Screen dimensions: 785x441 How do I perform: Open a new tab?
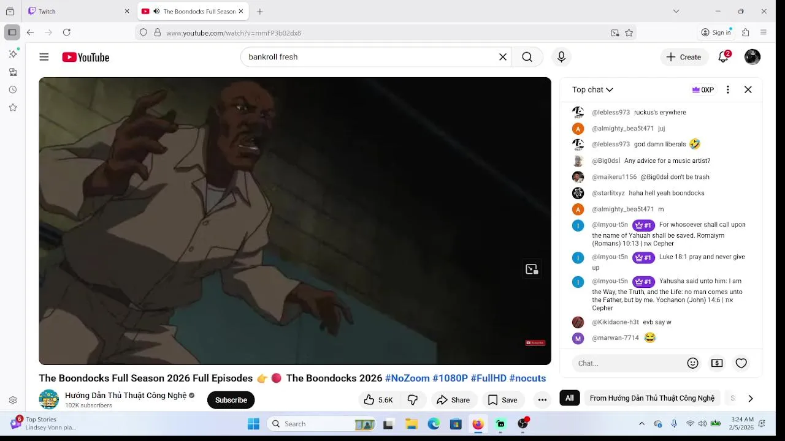pyautogui.click(x=260, y=11)
